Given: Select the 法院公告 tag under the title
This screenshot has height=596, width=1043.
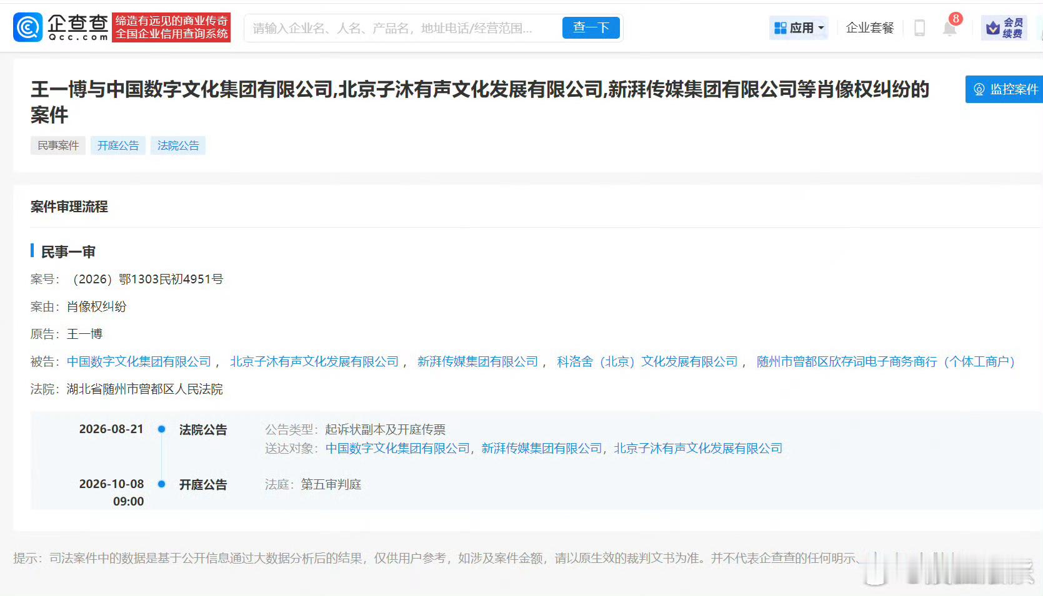Looking at the screenshot, I should click(x=178, y=145).
